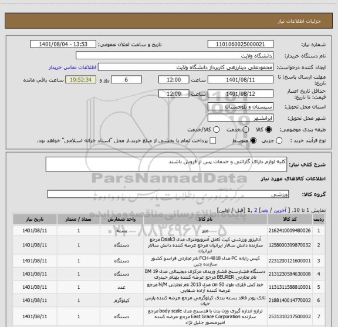Click the requester field محمودعلی دینارزهی
The height and width of the screenshot is (327, 338).
185,67
